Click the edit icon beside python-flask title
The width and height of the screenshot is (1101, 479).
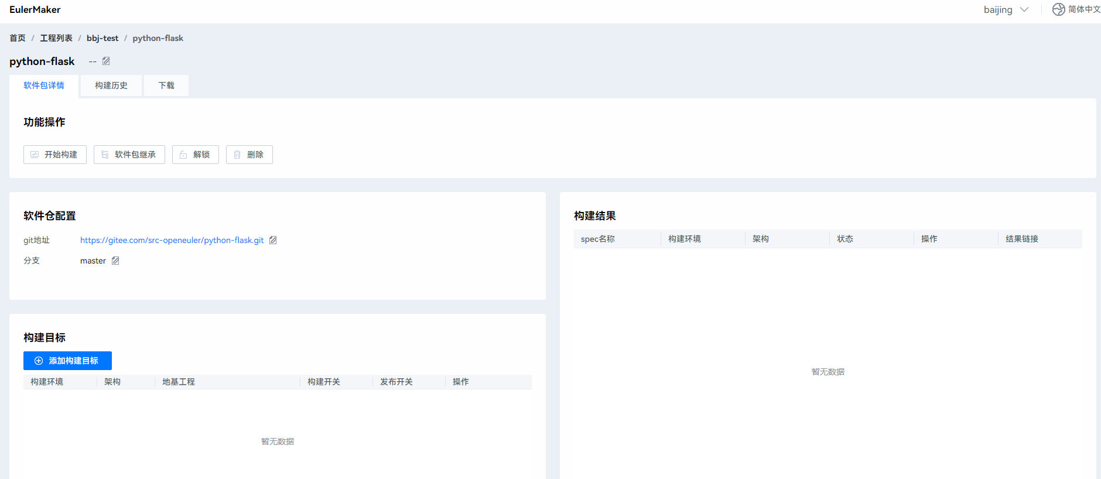point(106,61)
